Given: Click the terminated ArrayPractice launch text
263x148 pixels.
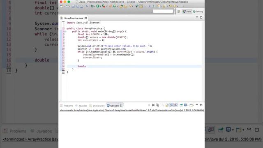Looking at the screenshot, I should click(132, 110).
